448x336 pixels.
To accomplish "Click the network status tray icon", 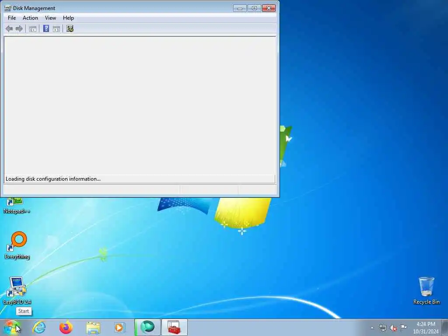I will click(x=382, y=328).
